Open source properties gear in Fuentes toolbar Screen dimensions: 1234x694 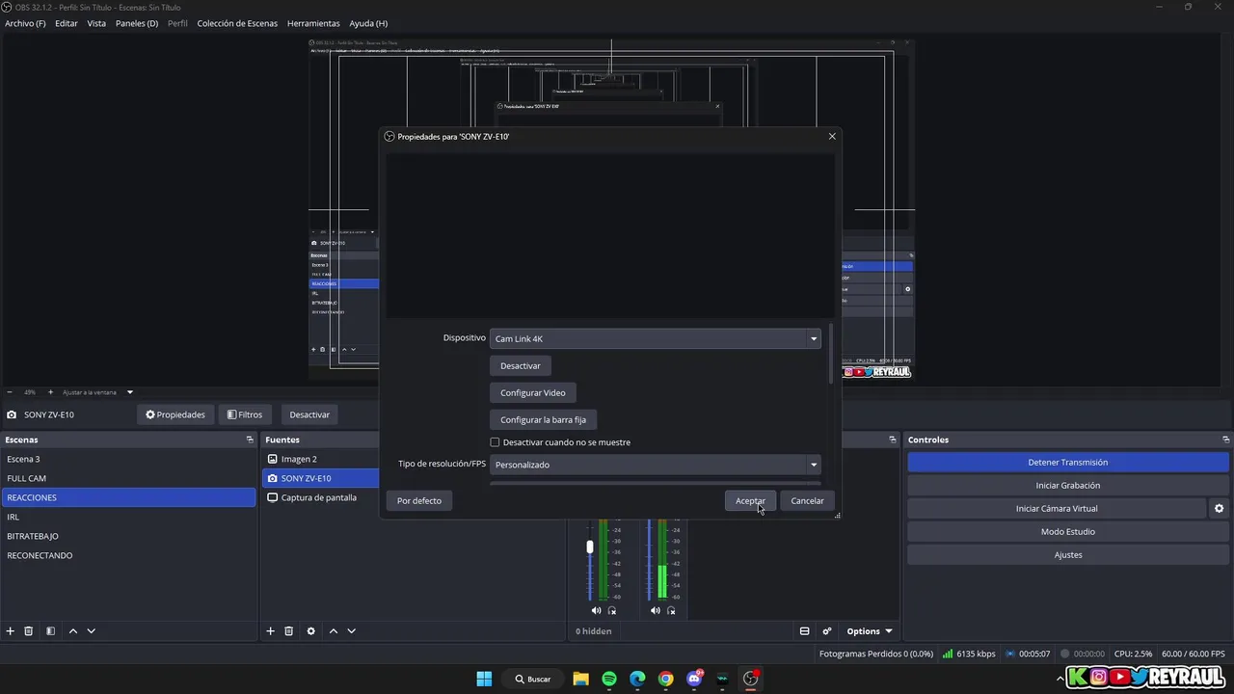pyautogui.click(x=310, y=631)
